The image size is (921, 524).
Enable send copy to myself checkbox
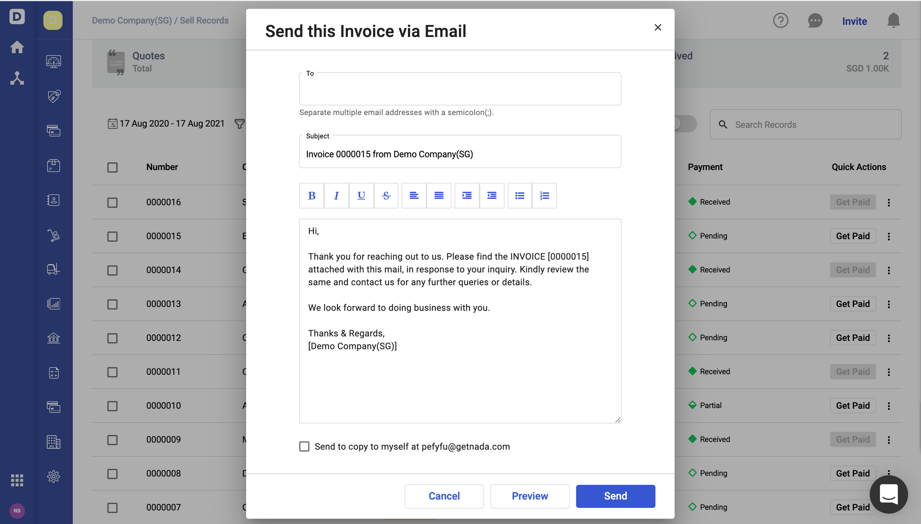[304, 446]
